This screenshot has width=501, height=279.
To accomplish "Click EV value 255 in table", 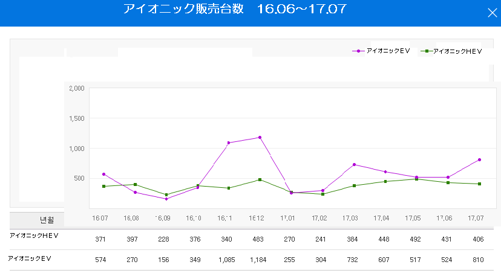I will tap(289, 260).
